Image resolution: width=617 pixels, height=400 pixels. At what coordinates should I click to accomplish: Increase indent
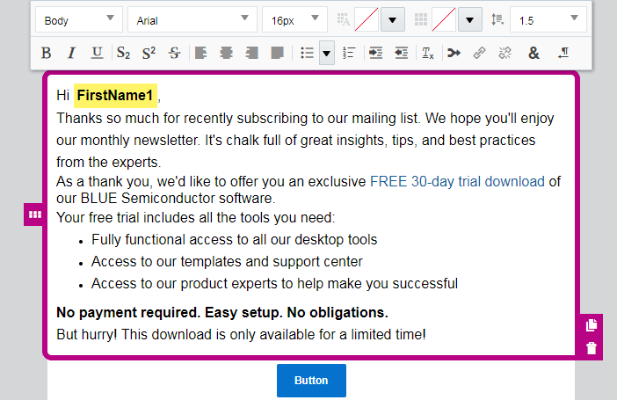[375, 53]
